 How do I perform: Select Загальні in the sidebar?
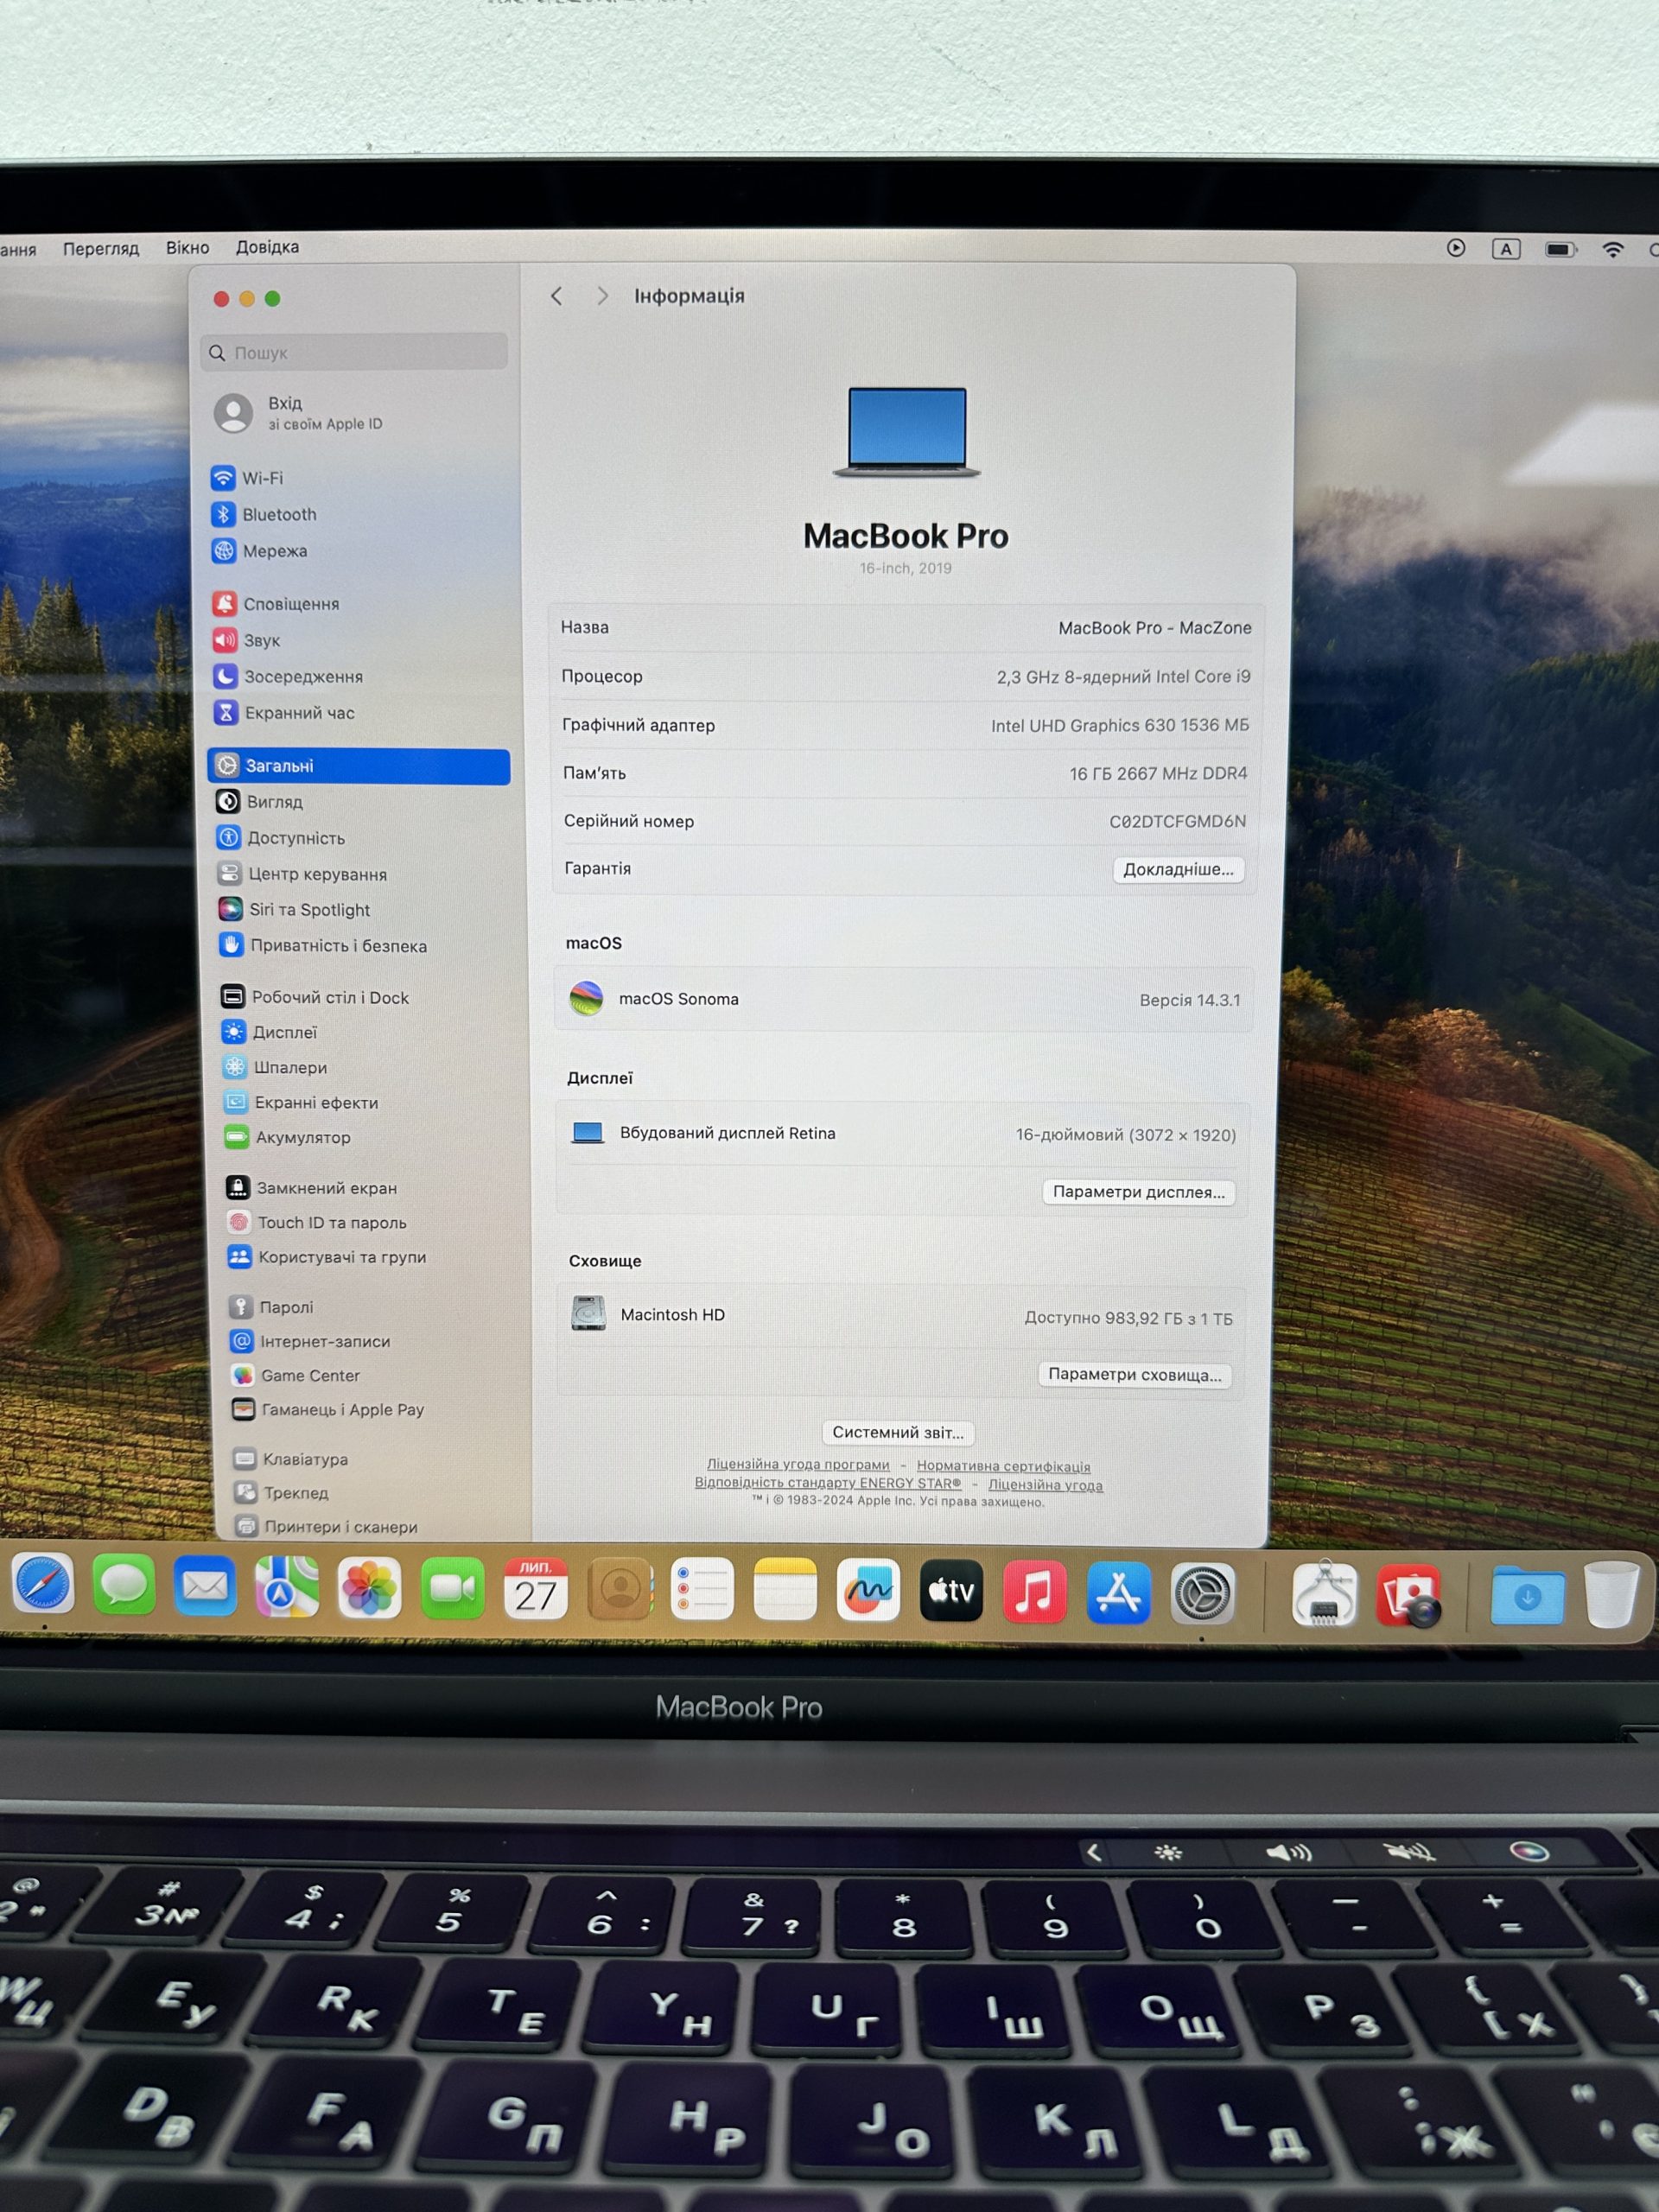pos(359,766)
